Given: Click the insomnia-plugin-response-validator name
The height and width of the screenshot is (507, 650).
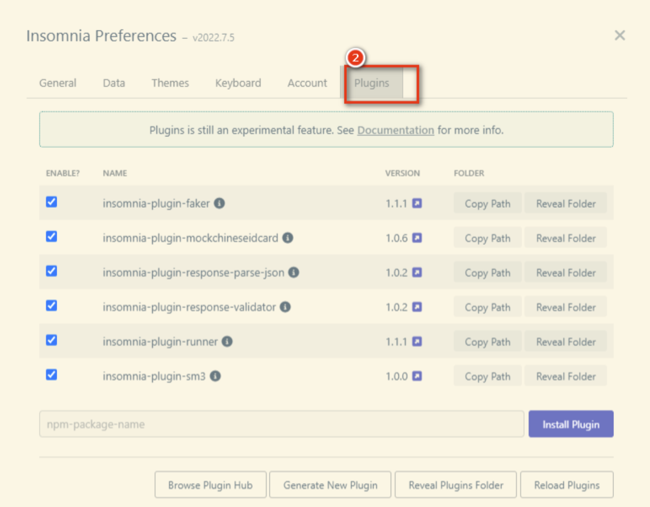Looking at the screenshot, I should click(x=189, y=307).
